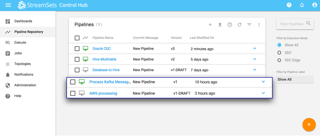Open Dashboards in the sidebar

point(28,21)
